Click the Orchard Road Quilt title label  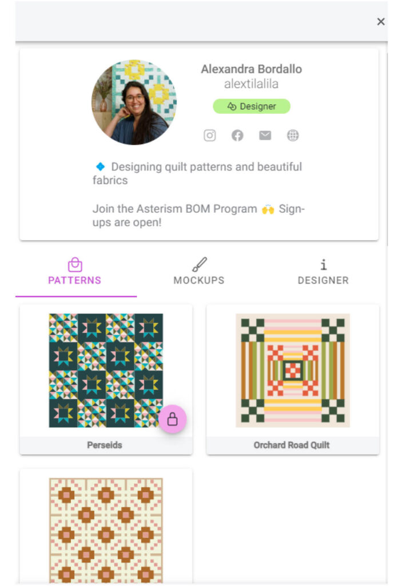pos(292,445)
